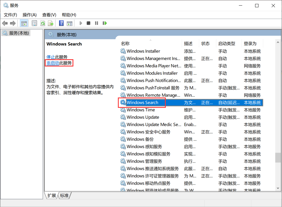Switch to the 标准 tab
Screen dimensions: 282x207
[x=64, y=196]
